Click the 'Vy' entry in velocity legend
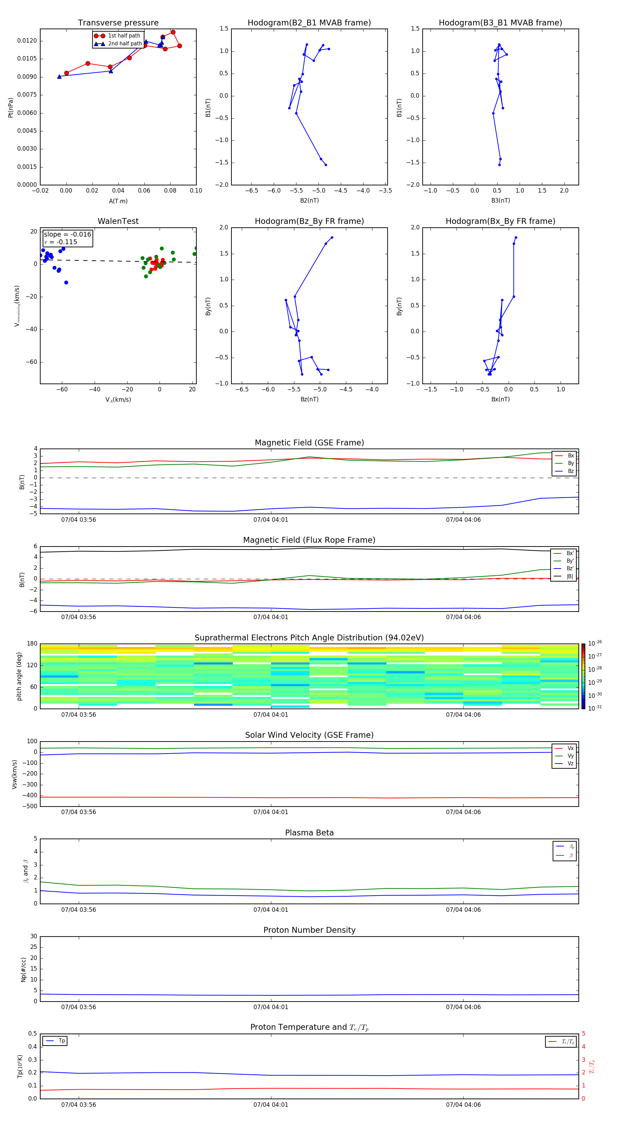 [565, 756]
